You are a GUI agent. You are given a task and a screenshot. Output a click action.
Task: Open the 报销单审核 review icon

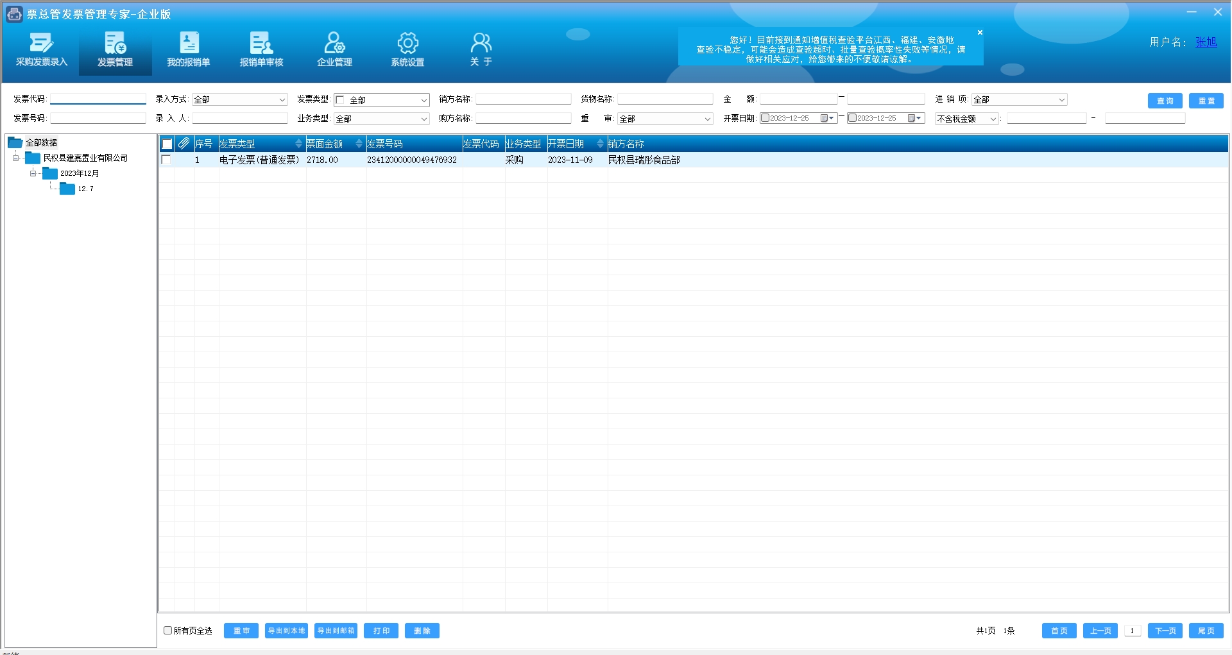click(x=261, y=44)
